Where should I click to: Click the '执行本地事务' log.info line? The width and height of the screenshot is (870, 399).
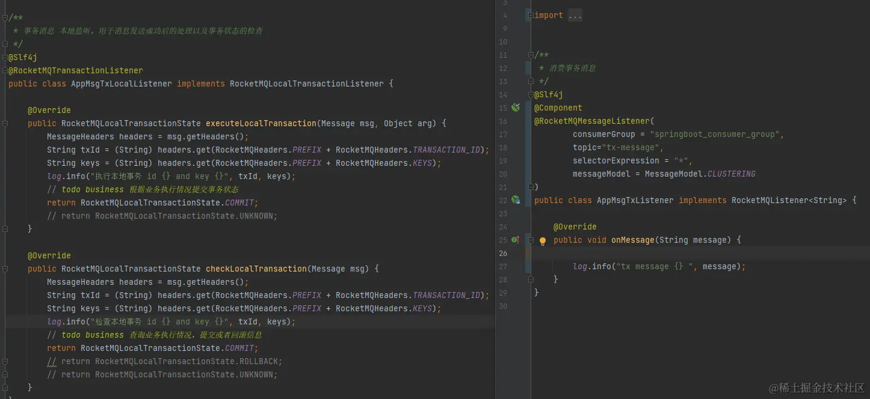(171, 176)
